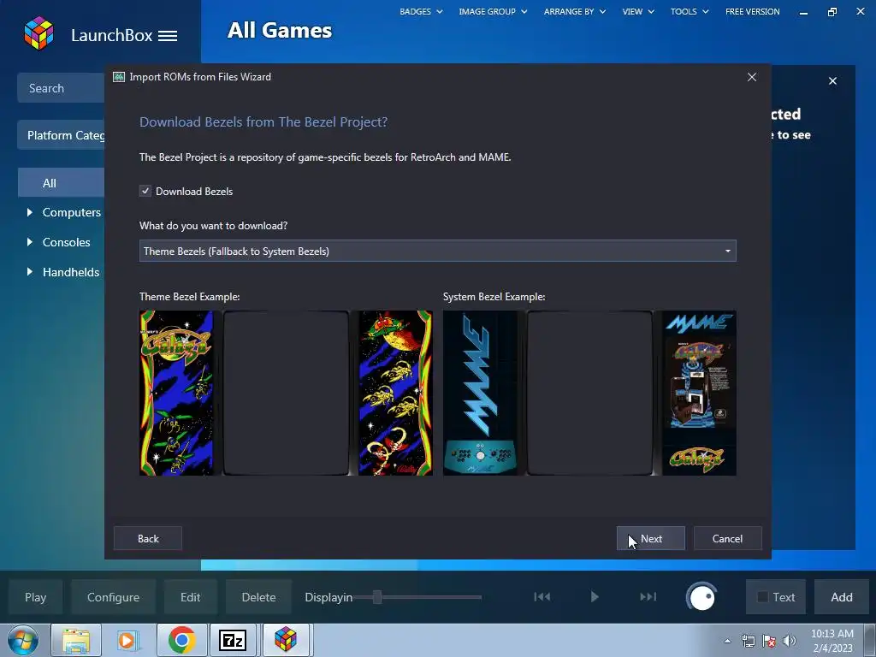Open the IMAGE GROUP menu
876x657 pixels.
pyautogui.click(x=493, y=11)
